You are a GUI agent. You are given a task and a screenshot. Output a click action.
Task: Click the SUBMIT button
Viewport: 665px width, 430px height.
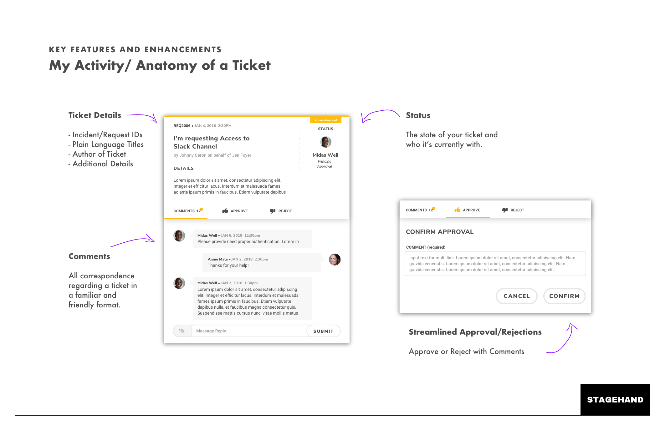tap(323, 331)
